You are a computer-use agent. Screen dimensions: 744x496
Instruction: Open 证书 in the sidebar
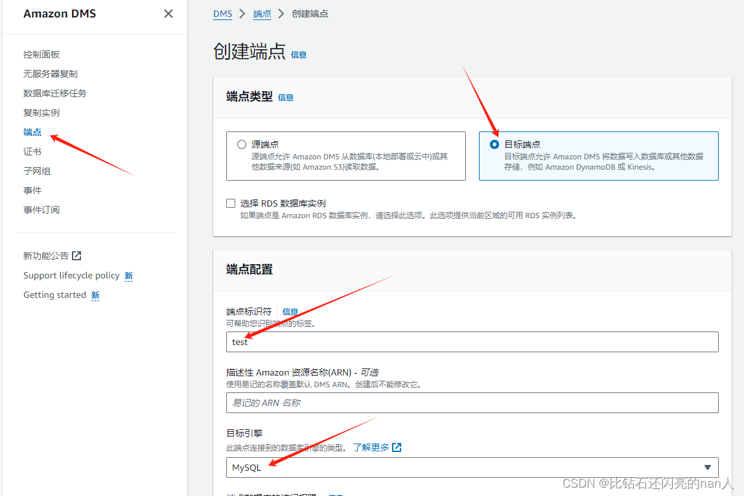coord(32,152)
